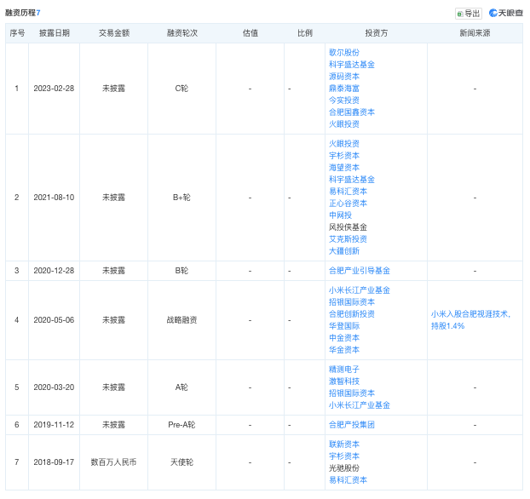Click 大疆创新 investor link
The image size is (530, 499).
[x=343, y=251]
